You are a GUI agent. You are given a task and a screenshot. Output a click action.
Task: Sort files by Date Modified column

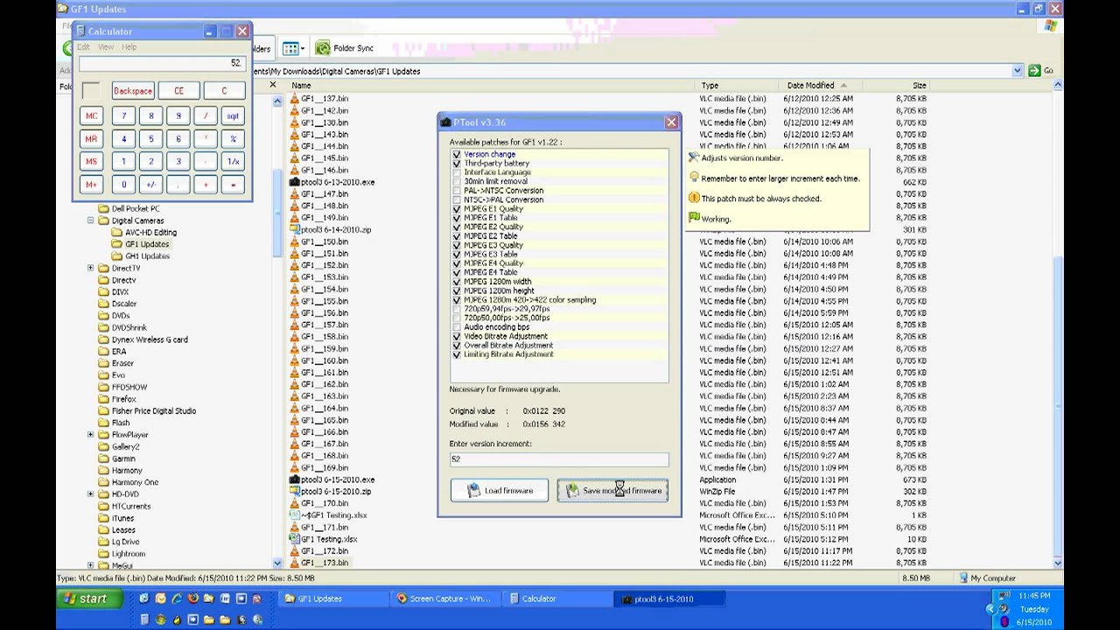pyautogui.click(x=817, y=86)
